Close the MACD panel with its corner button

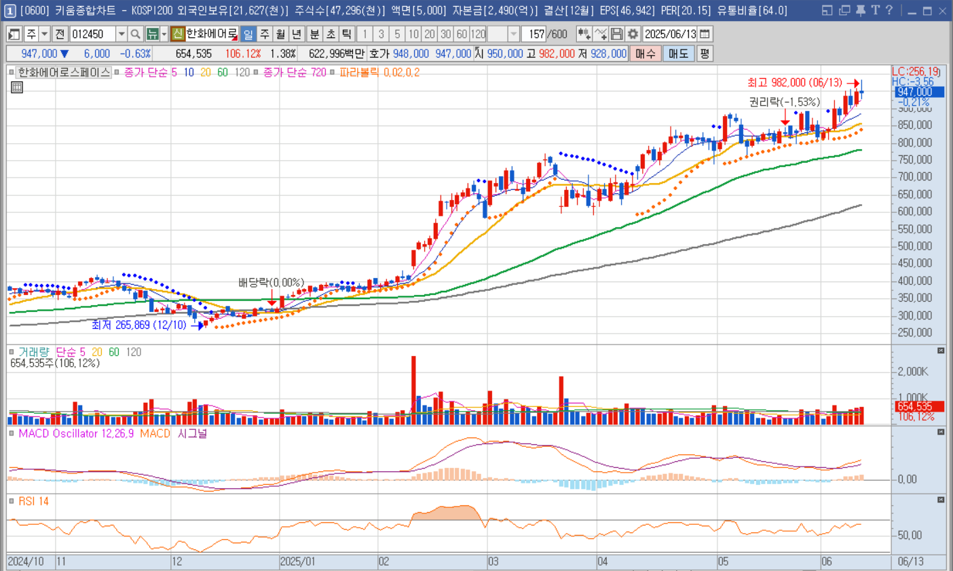point(941,432)
